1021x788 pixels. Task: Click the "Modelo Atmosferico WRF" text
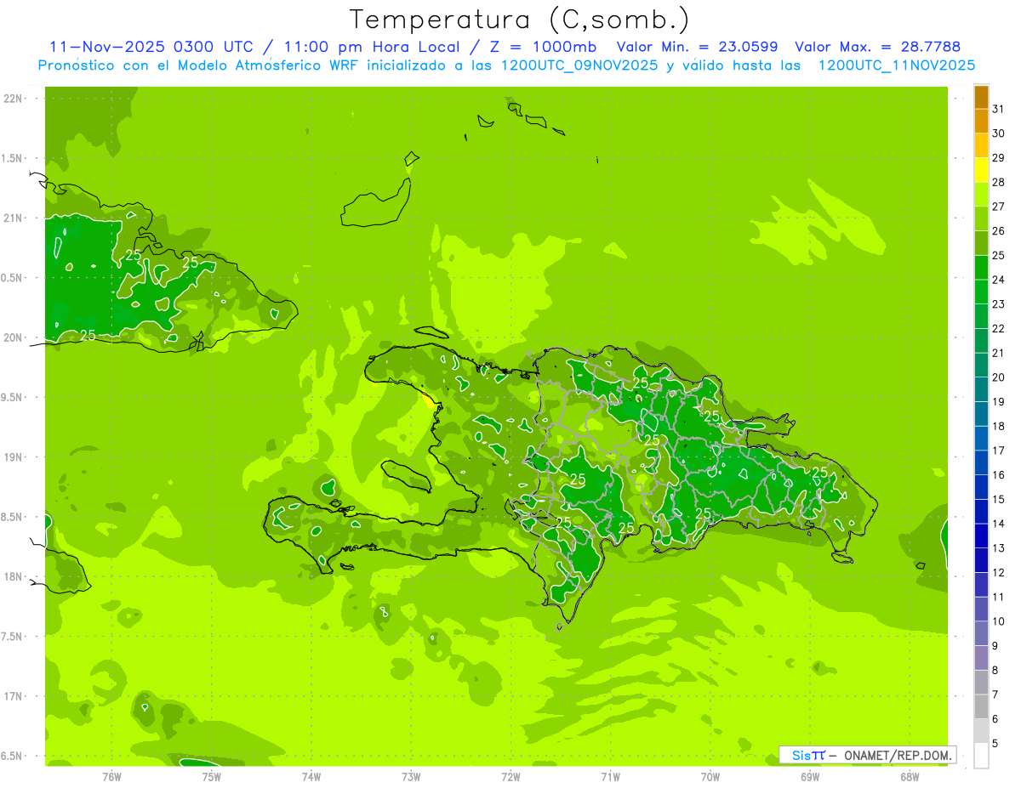(x=277, y=65)
